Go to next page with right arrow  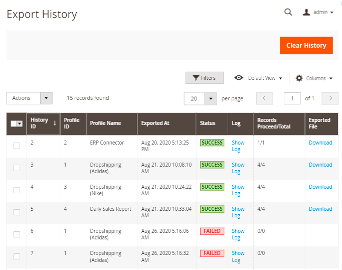click(x=330, y=98)
